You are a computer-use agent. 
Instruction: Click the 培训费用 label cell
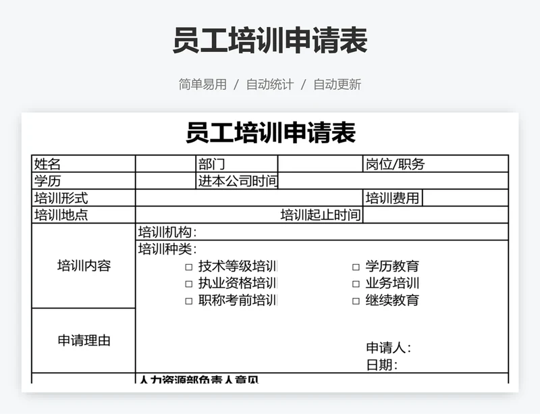[x=393, y=198]
